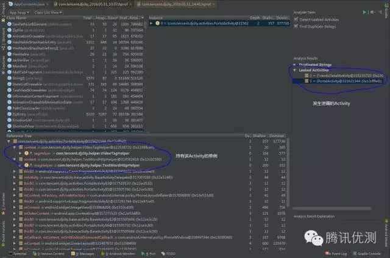The image size is (390, 258).
Task: Open the Project side panel
Action: 3,12
